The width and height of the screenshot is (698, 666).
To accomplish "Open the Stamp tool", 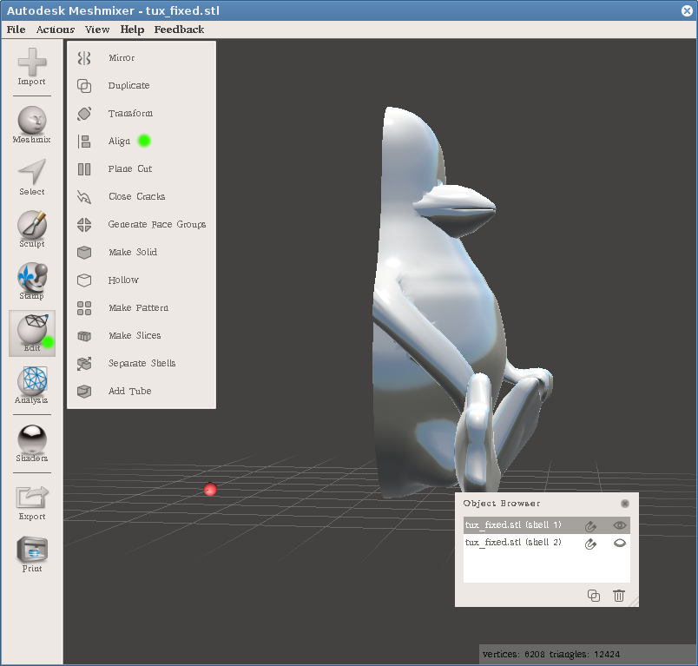I will [31, 281].
